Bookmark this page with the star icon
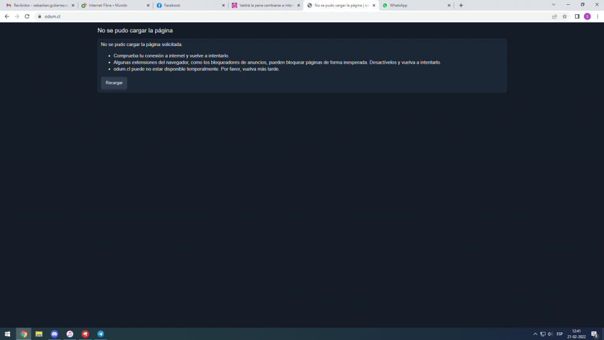The height and width of the screenshot is (340, 604). coord(564,17)
